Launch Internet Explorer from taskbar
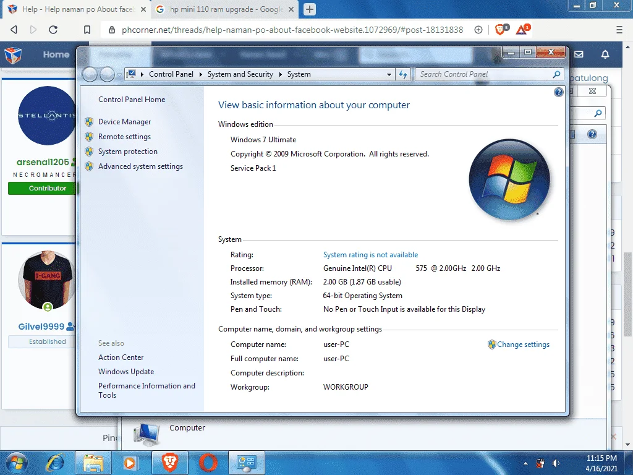 pyautogui.click(x=55, y=463)
